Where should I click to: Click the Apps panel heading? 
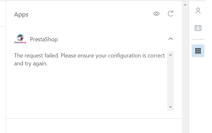click(21, 14)
